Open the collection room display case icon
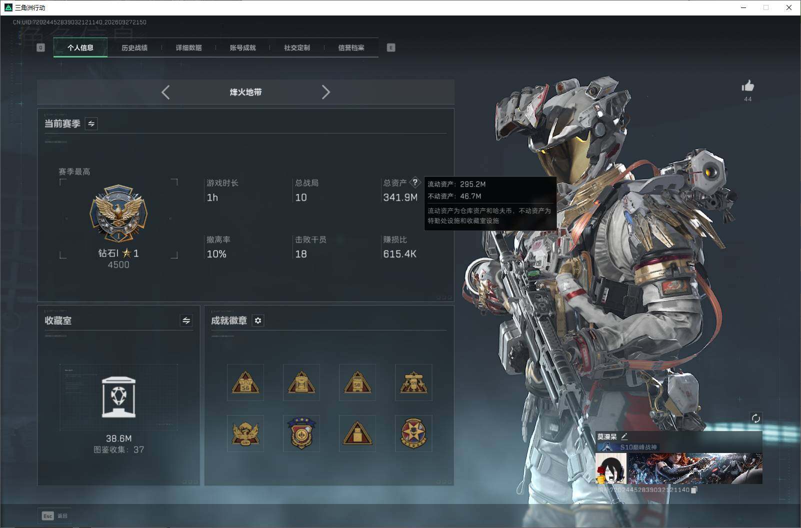 tap(118, 397)
